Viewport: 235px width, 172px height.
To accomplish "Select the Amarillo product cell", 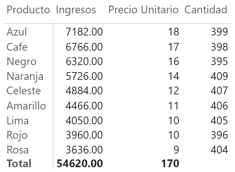I will [x=26, y=106].
